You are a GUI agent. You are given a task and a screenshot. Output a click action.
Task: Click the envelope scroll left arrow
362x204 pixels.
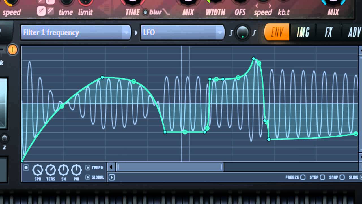pyautogui.click(x=111, y=167)
